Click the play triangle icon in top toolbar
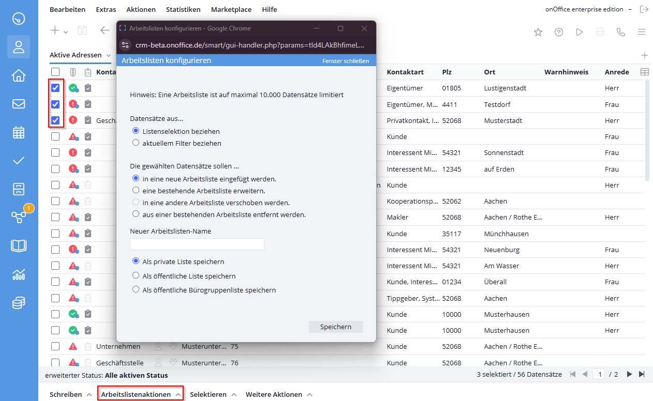653x401 pixels. tap(580, 32)
